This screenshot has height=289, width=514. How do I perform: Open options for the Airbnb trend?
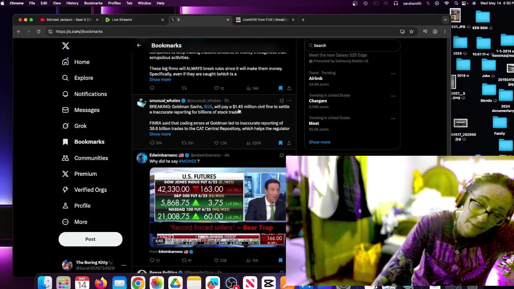click(393, 73)
